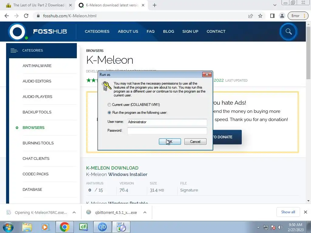Open the tab search chevron

pyautogui.click(x=275, y=5)
